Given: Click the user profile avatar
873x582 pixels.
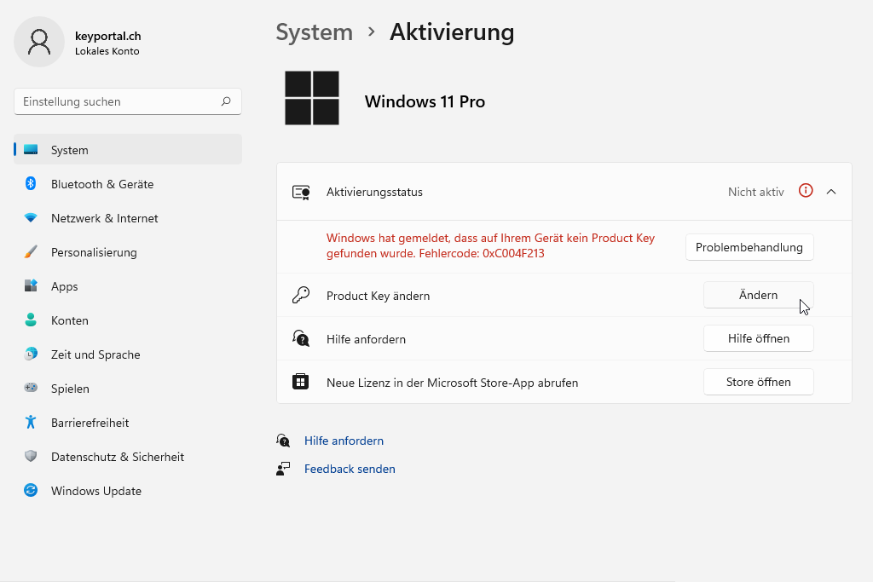Looking at the screenshot, I should 39,42.
